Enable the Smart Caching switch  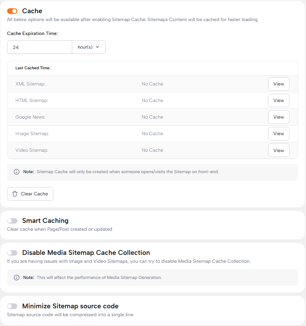pos(12,221)
